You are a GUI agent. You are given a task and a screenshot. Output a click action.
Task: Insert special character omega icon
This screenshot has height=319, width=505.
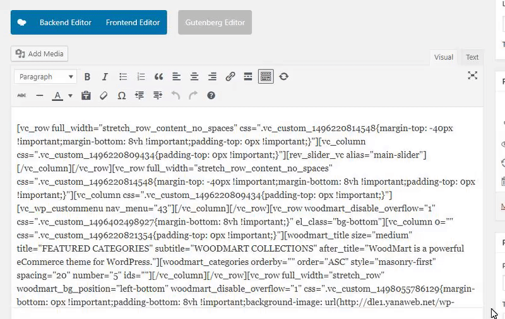click(x=121, y=96)
